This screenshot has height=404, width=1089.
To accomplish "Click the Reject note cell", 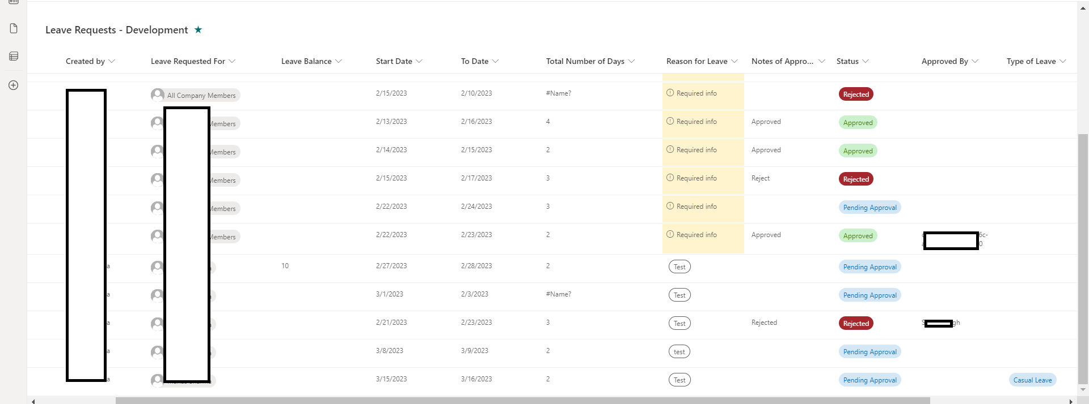I will 761,178.
